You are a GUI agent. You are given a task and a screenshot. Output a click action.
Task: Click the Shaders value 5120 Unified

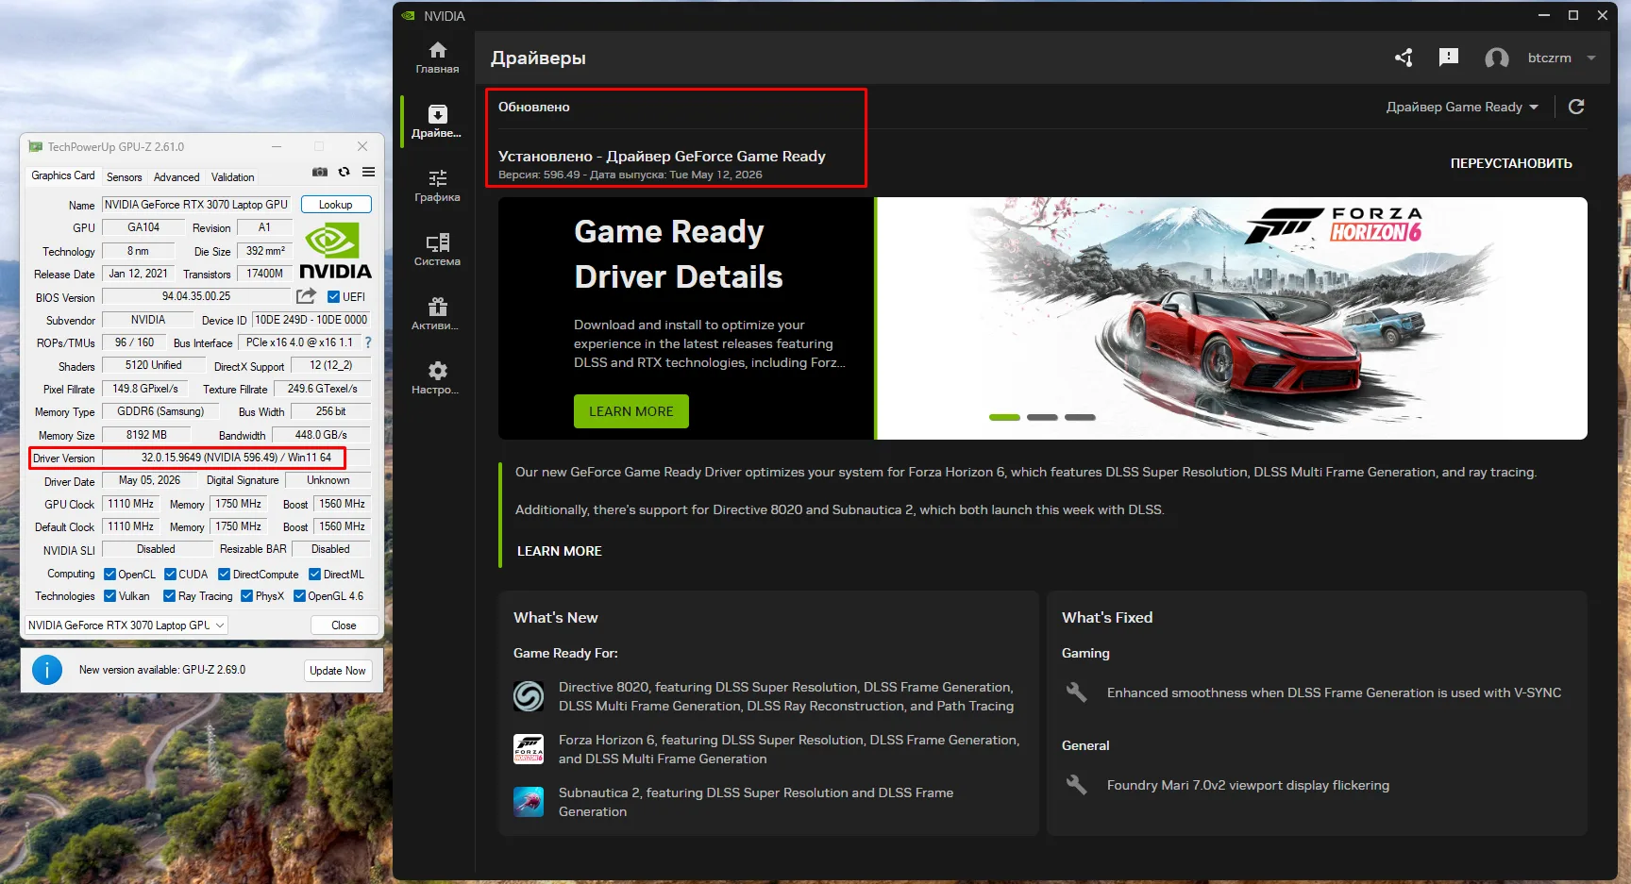pyautogui.click(x=153, y=365)
